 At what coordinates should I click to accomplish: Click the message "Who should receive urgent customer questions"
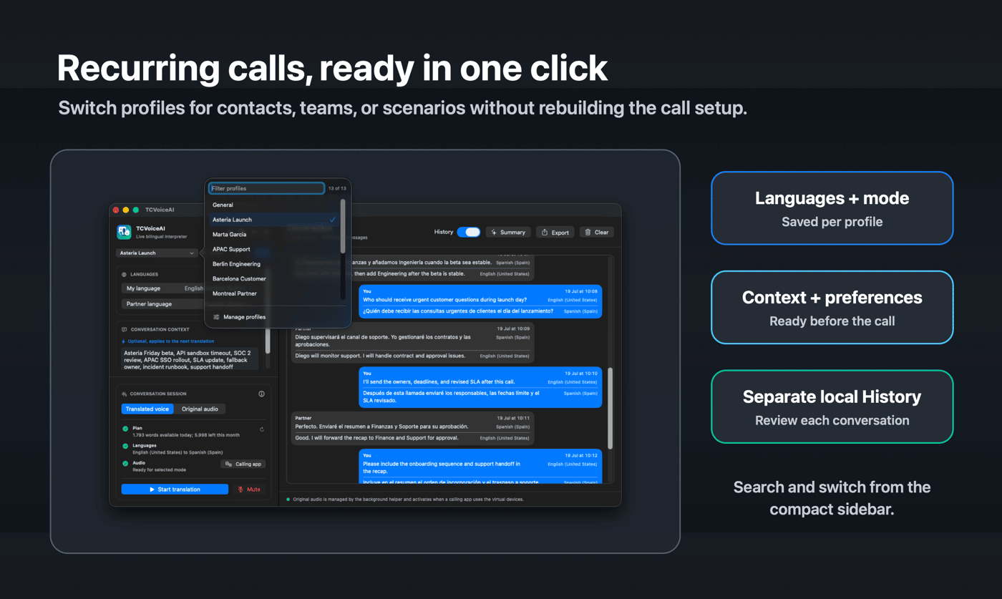point(444,301)
